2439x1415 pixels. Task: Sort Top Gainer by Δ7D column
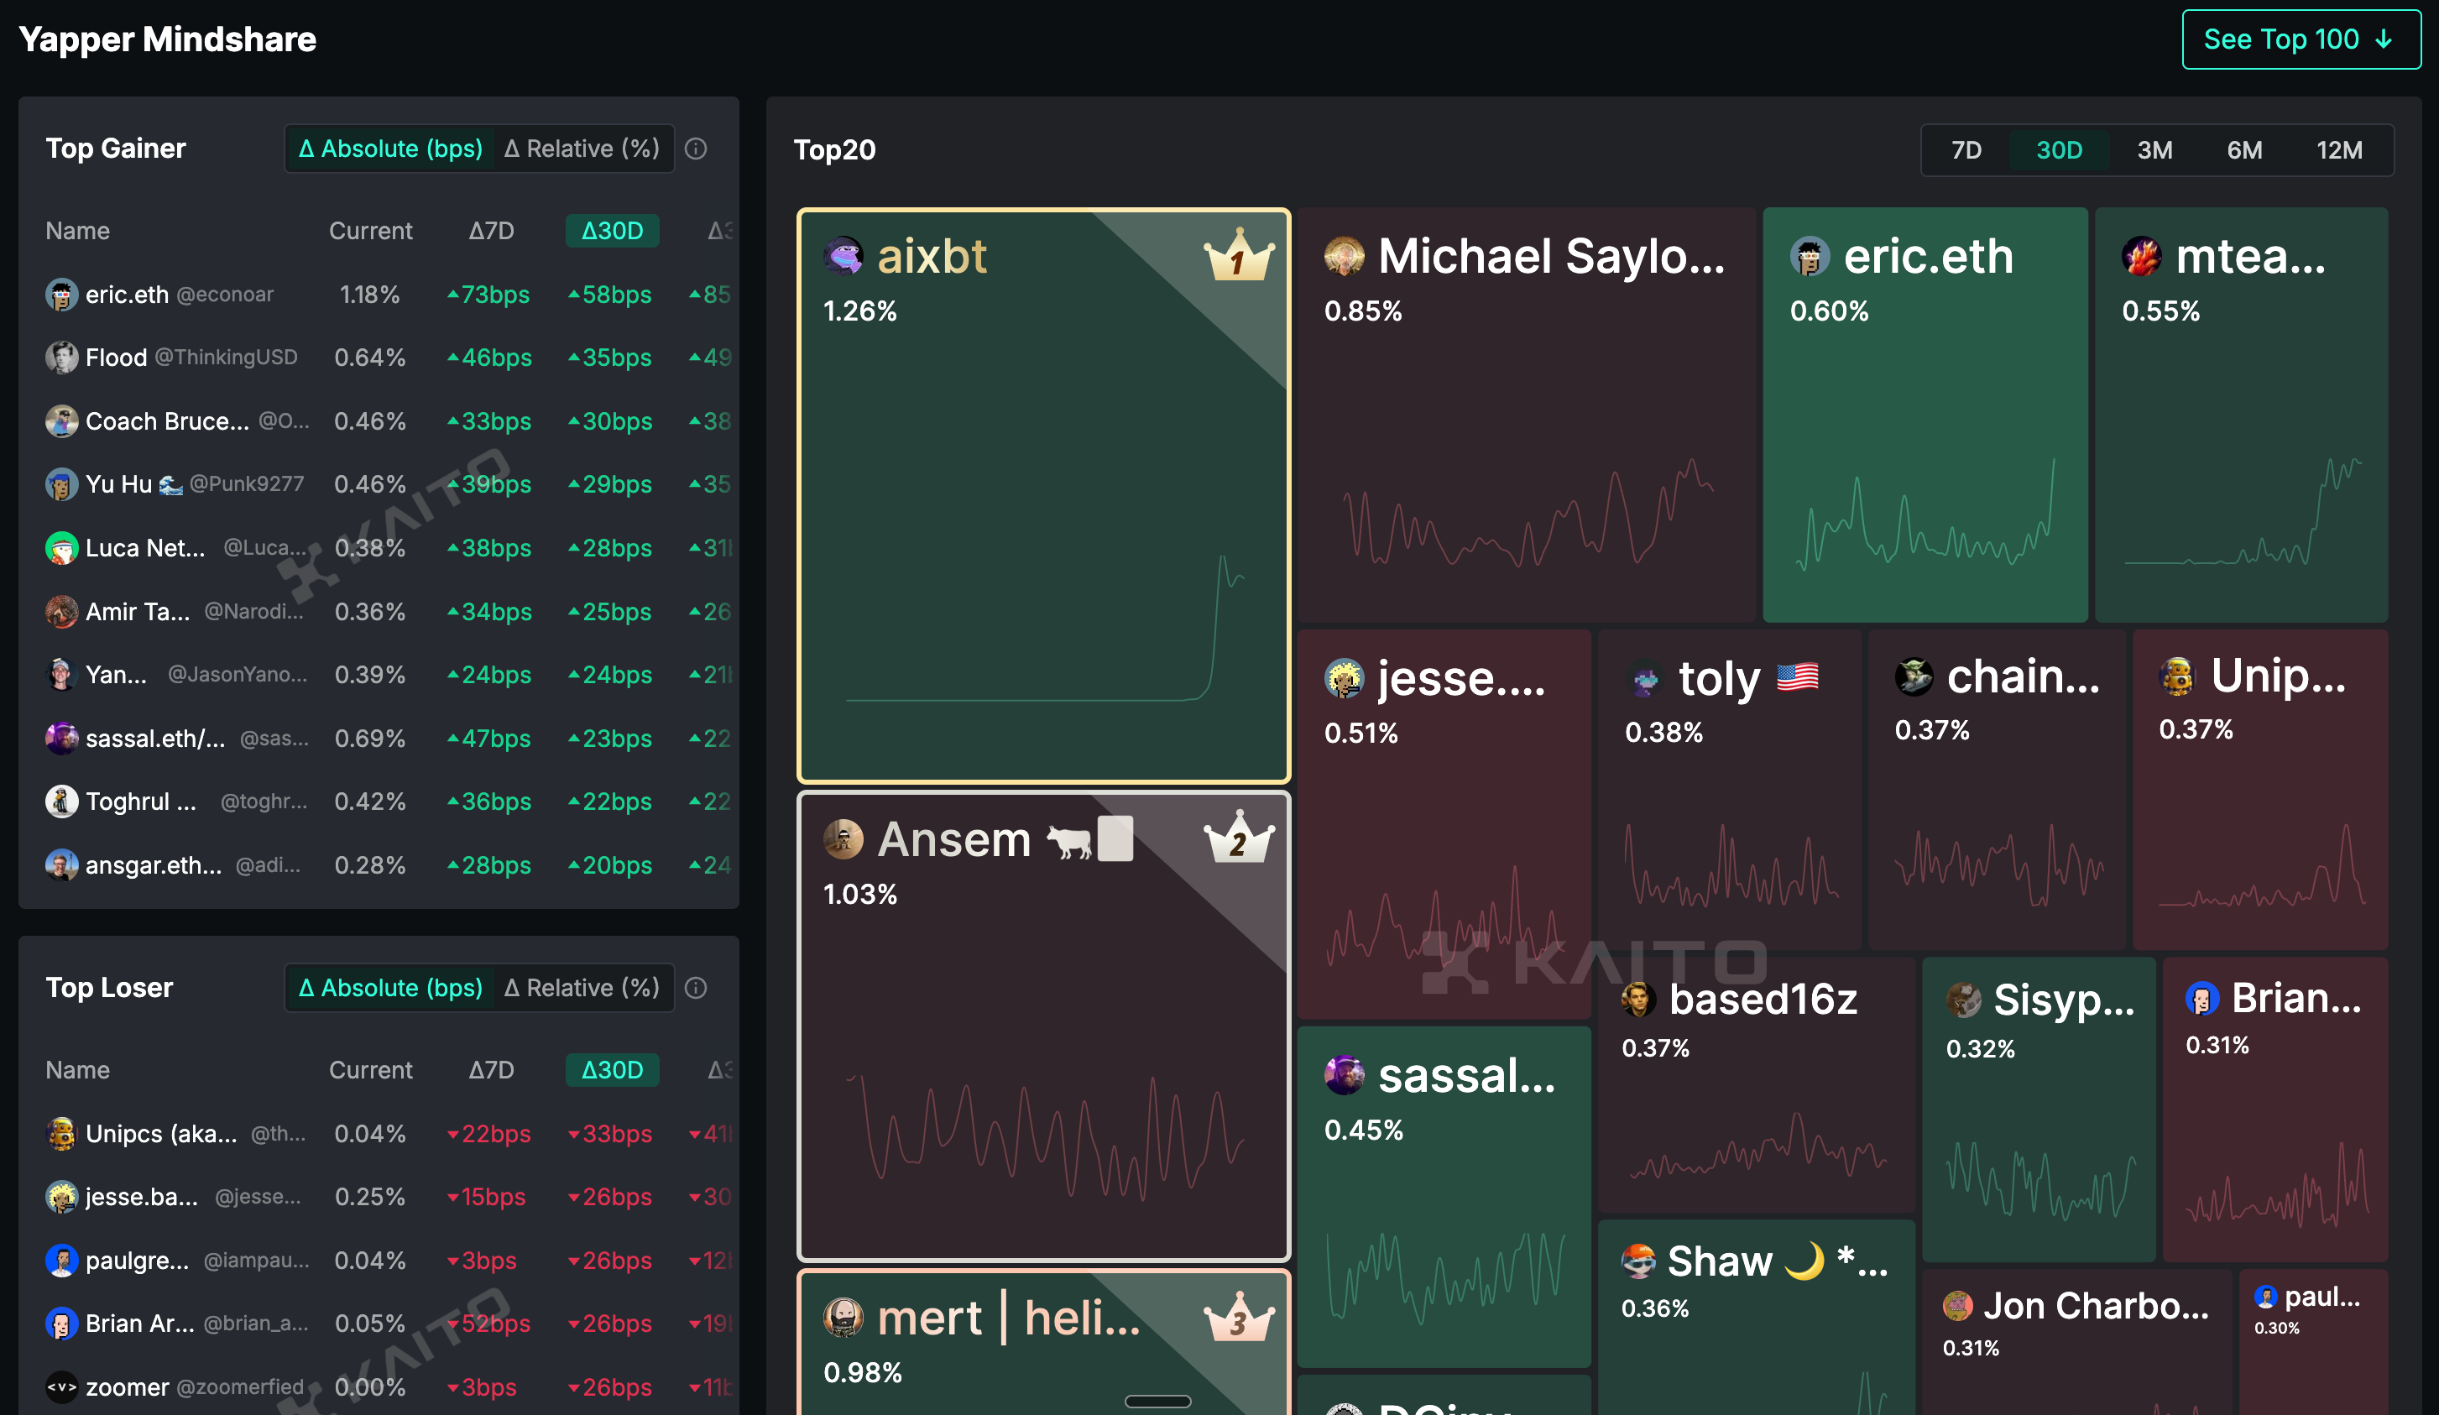492,232
